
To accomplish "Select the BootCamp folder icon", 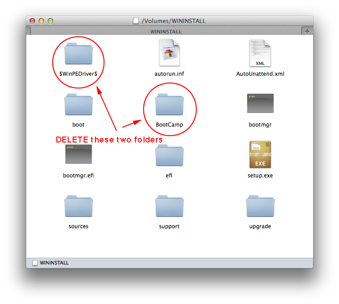I will (169, 104).
